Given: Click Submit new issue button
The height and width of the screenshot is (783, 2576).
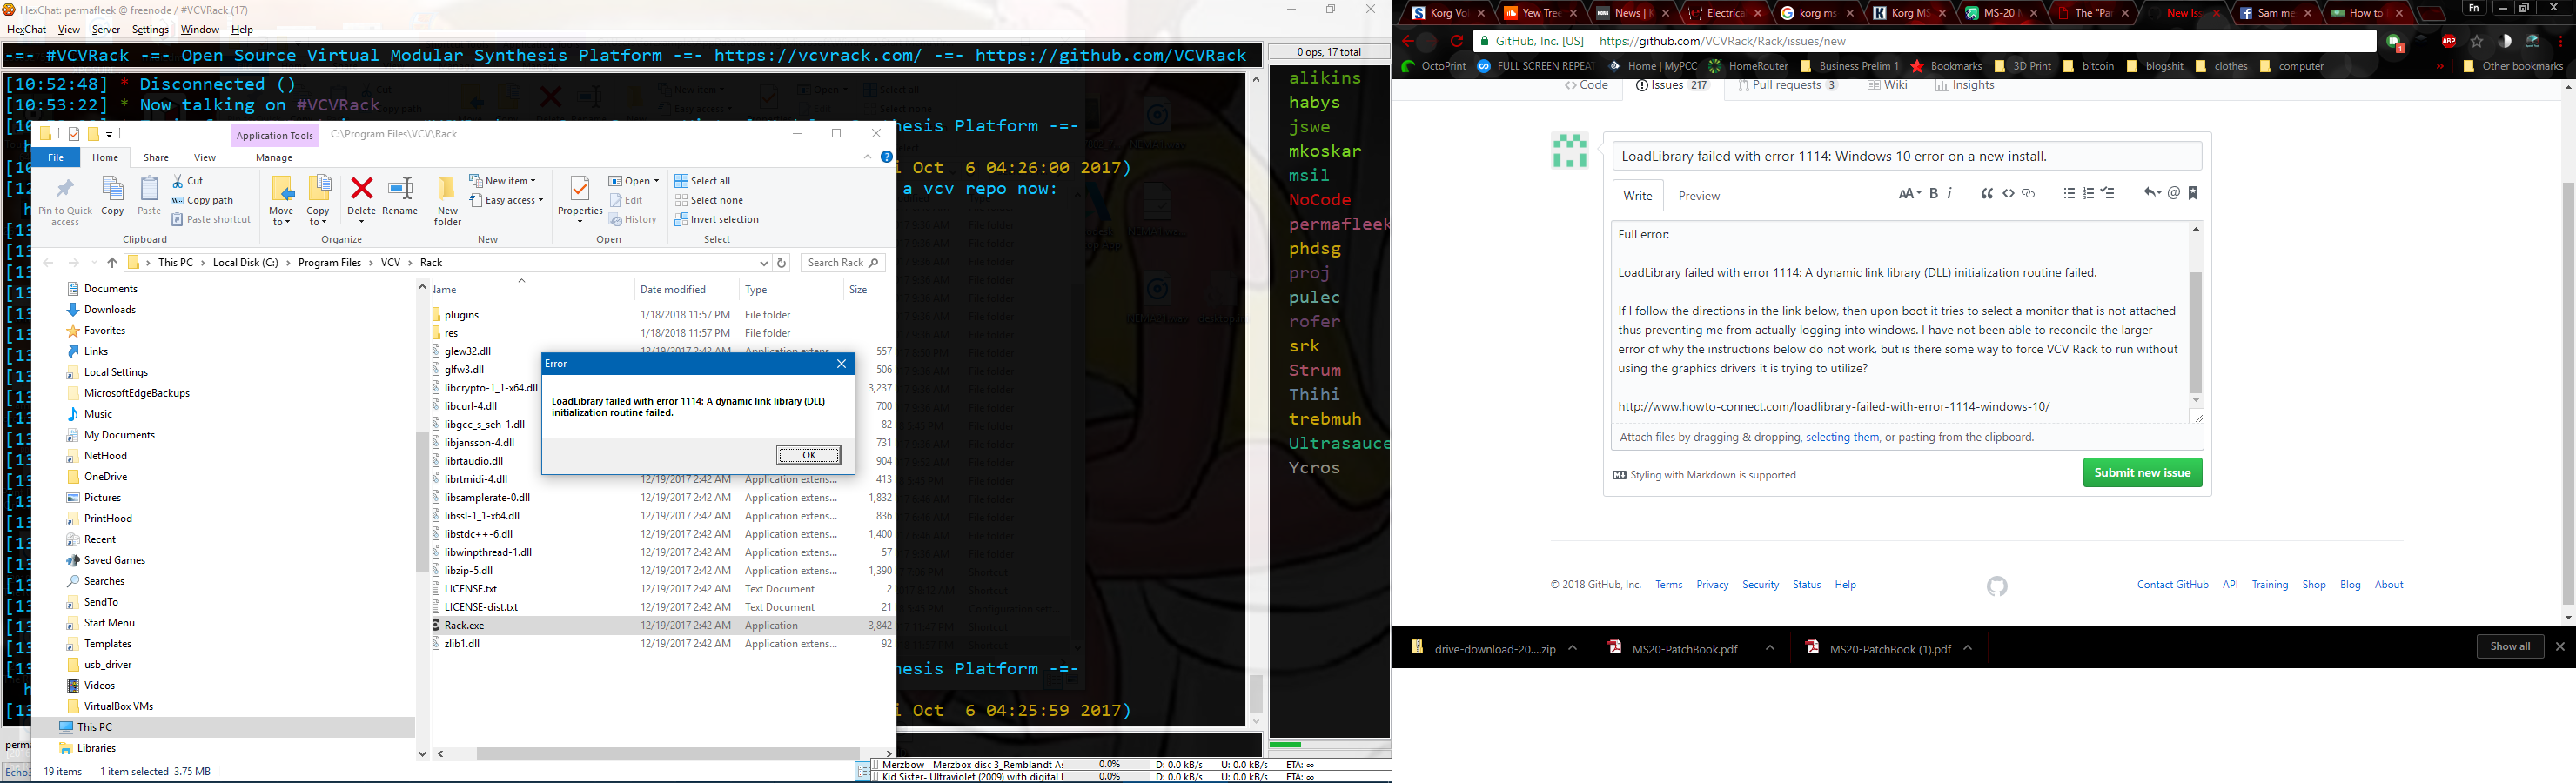Looking at the screenshot, I should point(2142,473).
